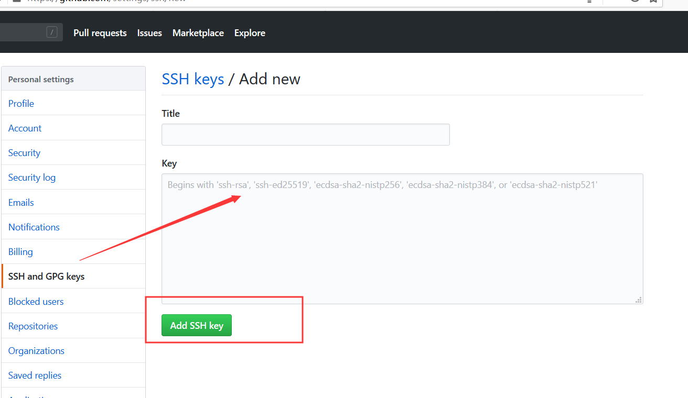Open Blocked users settings page
The width and height of the screenshot is (688, 398).
point(36,302)
